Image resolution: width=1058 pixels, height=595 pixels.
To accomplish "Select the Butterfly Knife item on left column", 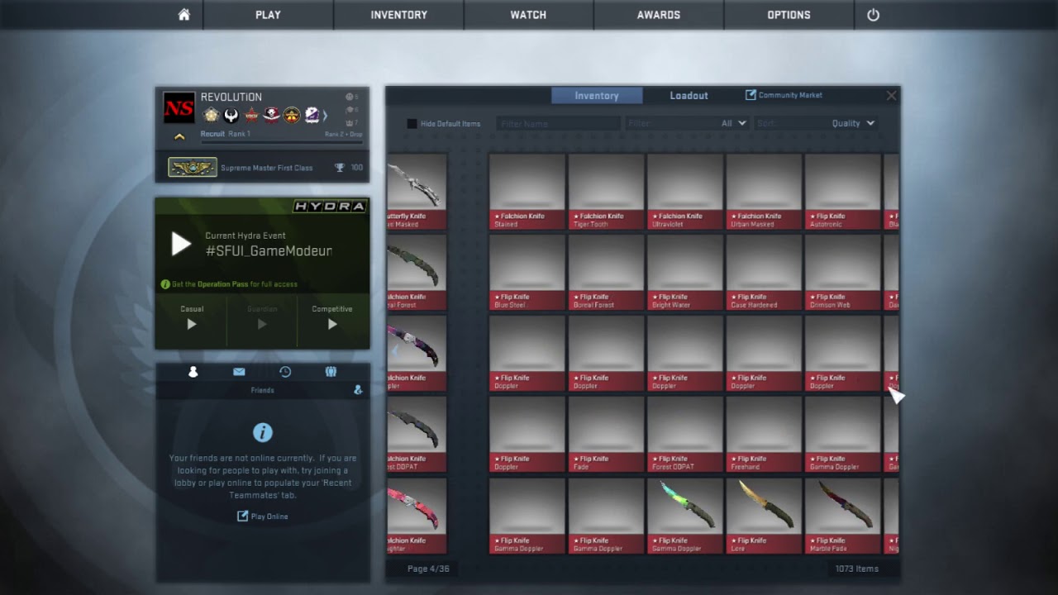I will [x=417, y=191].
